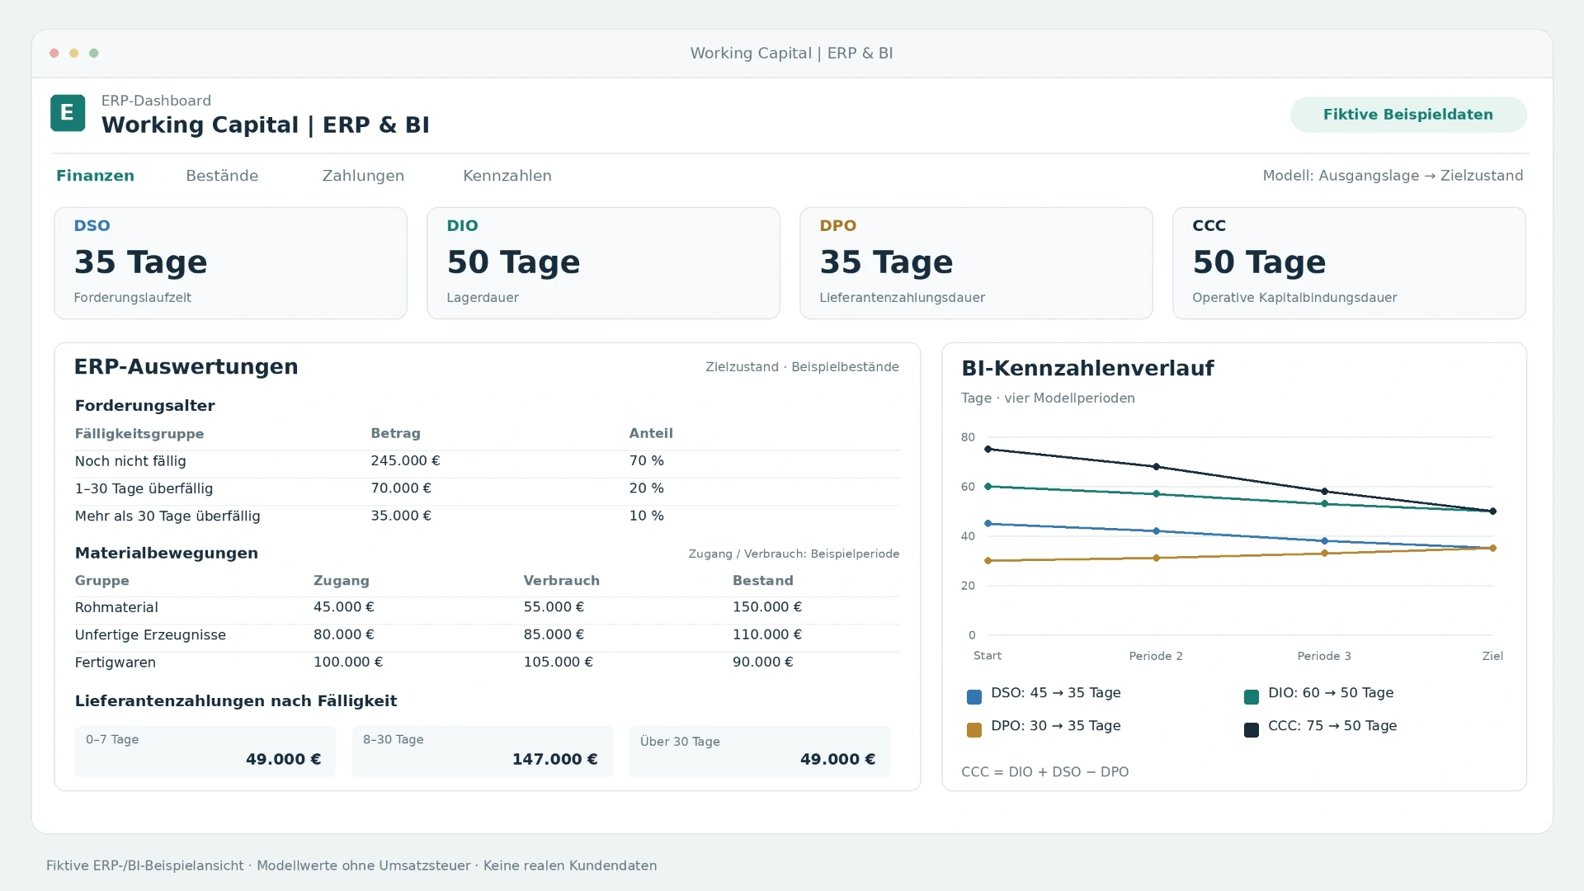Click the Noch nicht fällig row label
This screenshot has height=891, width=1584.
130,461
